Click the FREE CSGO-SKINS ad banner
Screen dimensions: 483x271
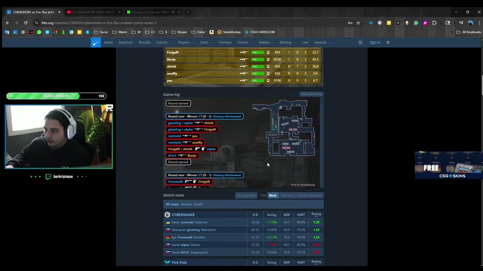pos(449,165)
